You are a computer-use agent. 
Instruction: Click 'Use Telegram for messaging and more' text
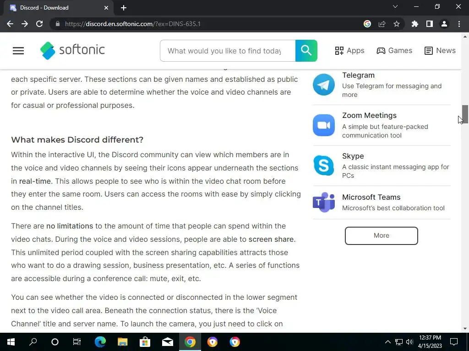pyautogui.click(x=392, y=90)
